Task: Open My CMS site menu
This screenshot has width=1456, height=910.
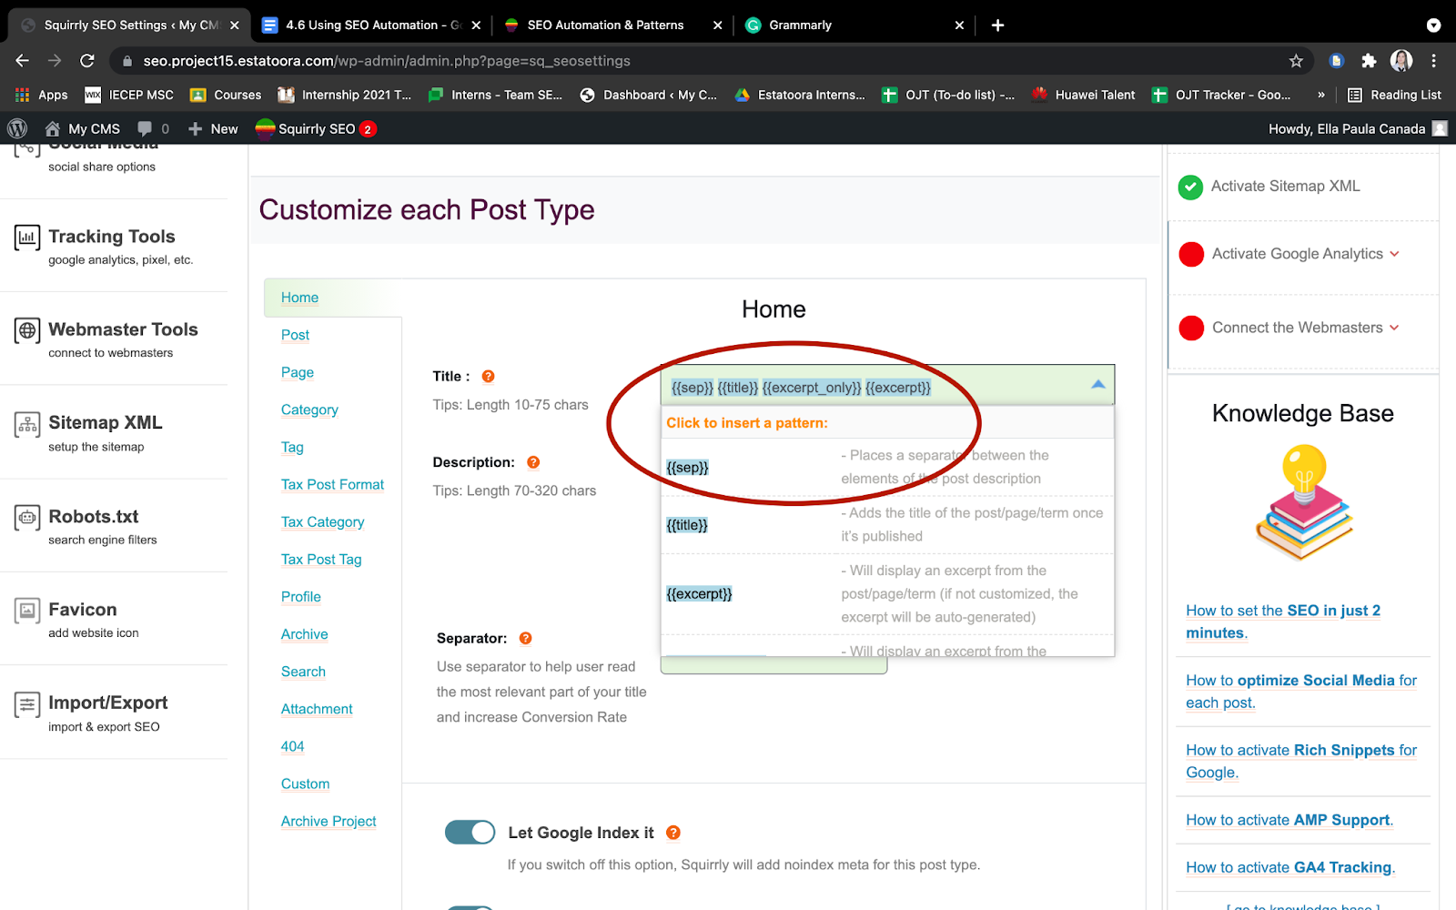Action: tap(83, 129)
